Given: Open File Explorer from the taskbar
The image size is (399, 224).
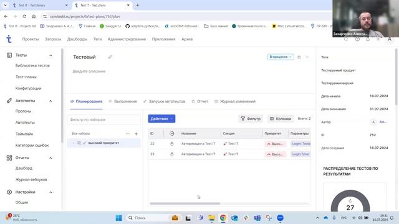Looking at the screenshot, I should (x=211, y=218).
